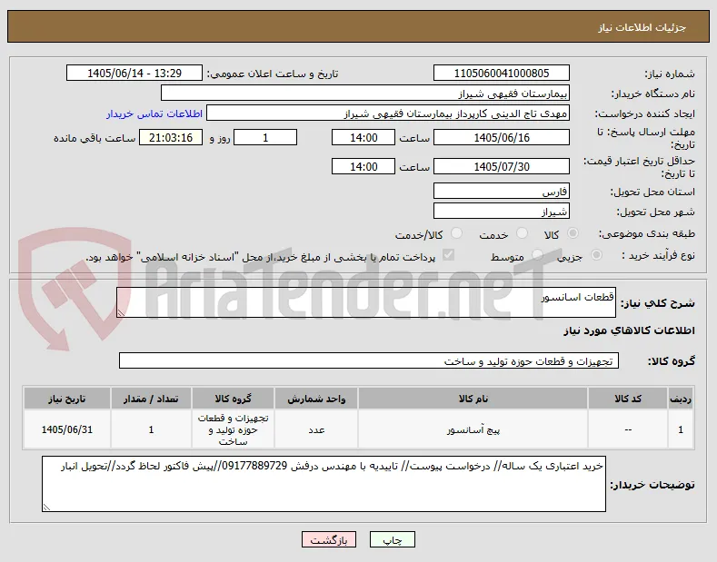Screen dimensions: 717x562
Task: Click the delivery city field شیراز
Action: [x=501, y=212]
